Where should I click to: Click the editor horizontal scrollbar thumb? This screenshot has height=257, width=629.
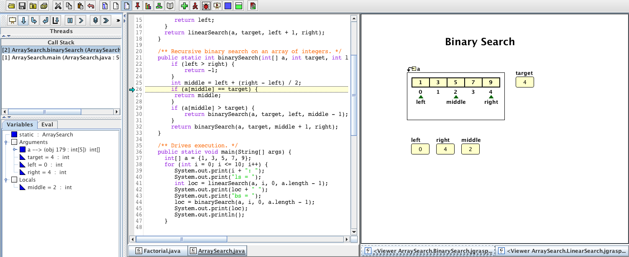click(x=181, y=239)
